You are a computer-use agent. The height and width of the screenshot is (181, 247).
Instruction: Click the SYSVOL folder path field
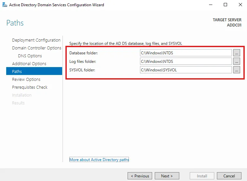(x=185, y=70)
